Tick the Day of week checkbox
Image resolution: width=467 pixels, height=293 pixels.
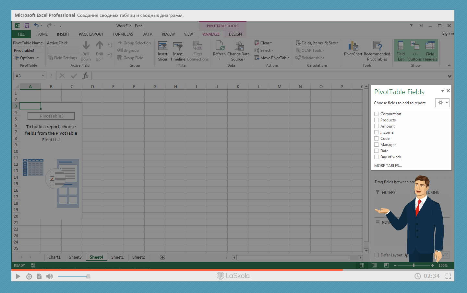[377, 157]
